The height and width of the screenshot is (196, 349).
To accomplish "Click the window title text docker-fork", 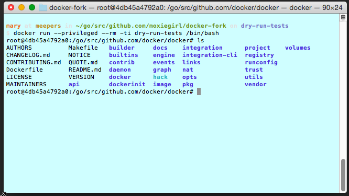I will (x=68, y=7).
